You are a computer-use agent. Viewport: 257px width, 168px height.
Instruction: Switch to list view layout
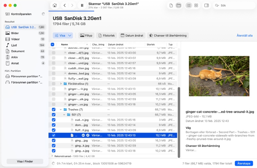click(189, 5)
